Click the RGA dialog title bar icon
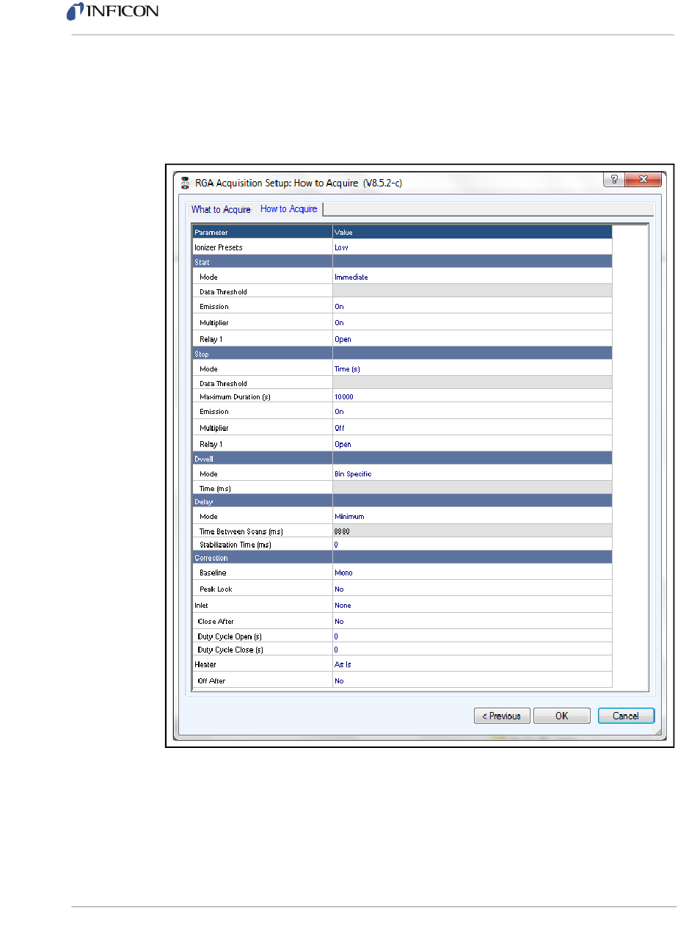 [x=184, y=182]
